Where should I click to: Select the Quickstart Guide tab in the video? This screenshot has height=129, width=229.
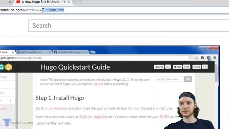click(4, 52)
